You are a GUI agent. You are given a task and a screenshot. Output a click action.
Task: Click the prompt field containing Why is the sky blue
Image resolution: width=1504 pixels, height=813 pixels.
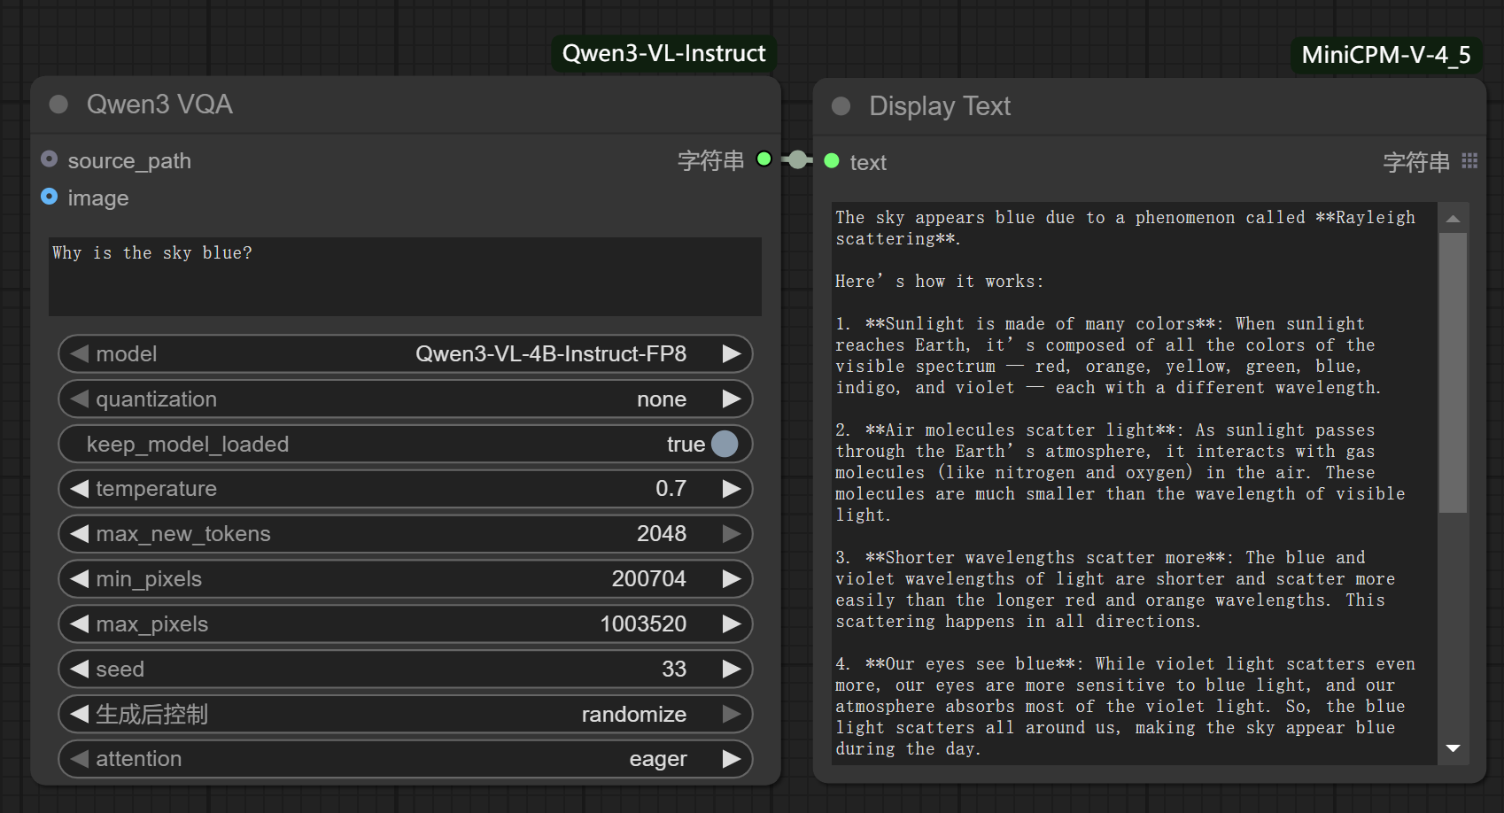point(405,276)
